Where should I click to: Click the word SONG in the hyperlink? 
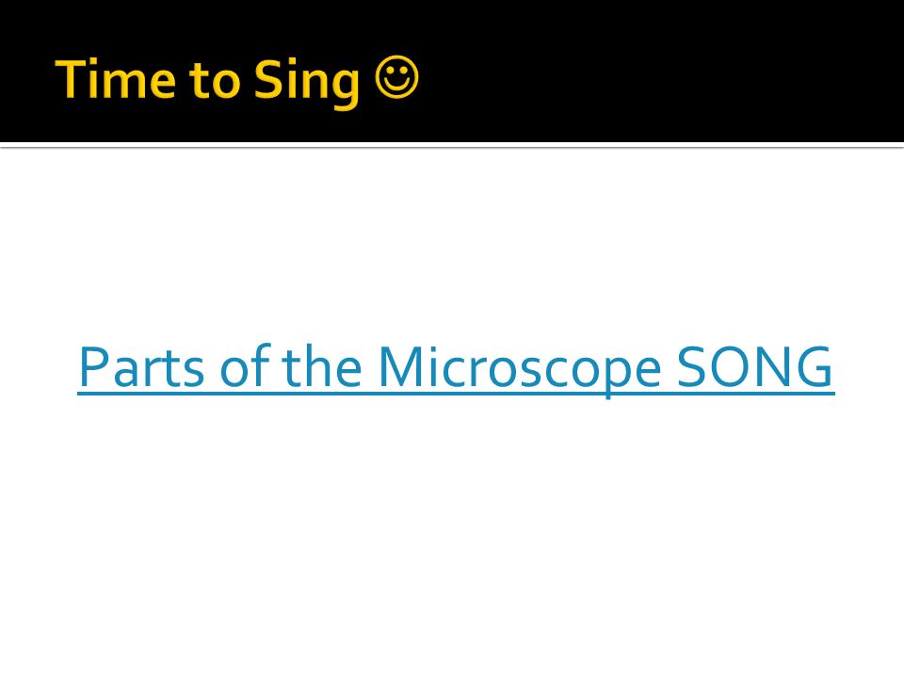[x=754, y=366]
